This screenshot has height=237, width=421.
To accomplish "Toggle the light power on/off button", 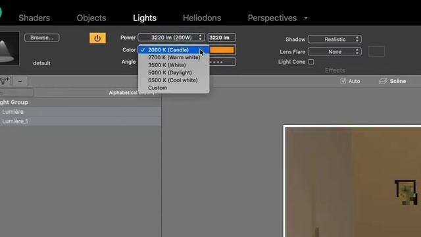I will (97, 38).
